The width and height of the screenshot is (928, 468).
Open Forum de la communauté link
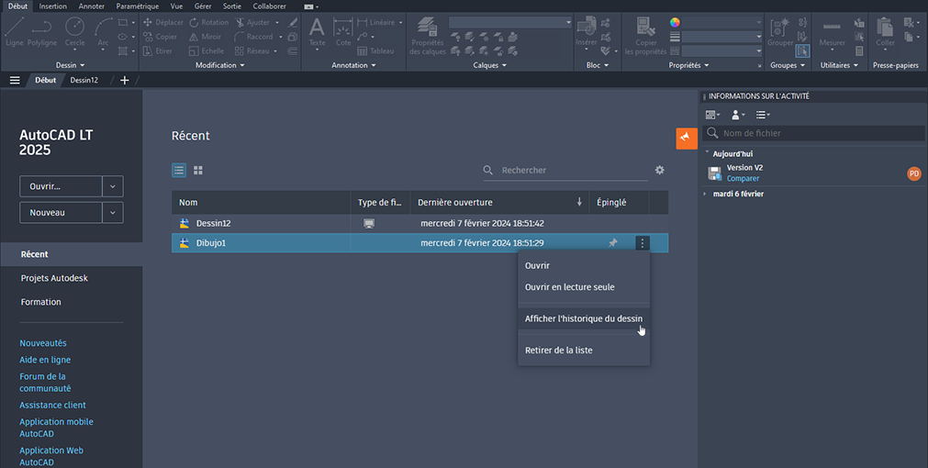click(x=45, y=383)
